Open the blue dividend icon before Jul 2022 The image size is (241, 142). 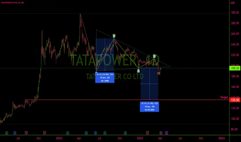click(x=95, y=133)
